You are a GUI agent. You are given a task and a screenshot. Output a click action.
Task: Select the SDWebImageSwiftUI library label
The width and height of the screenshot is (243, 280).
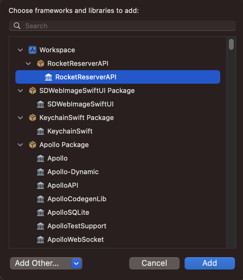[x=81, y=104]
